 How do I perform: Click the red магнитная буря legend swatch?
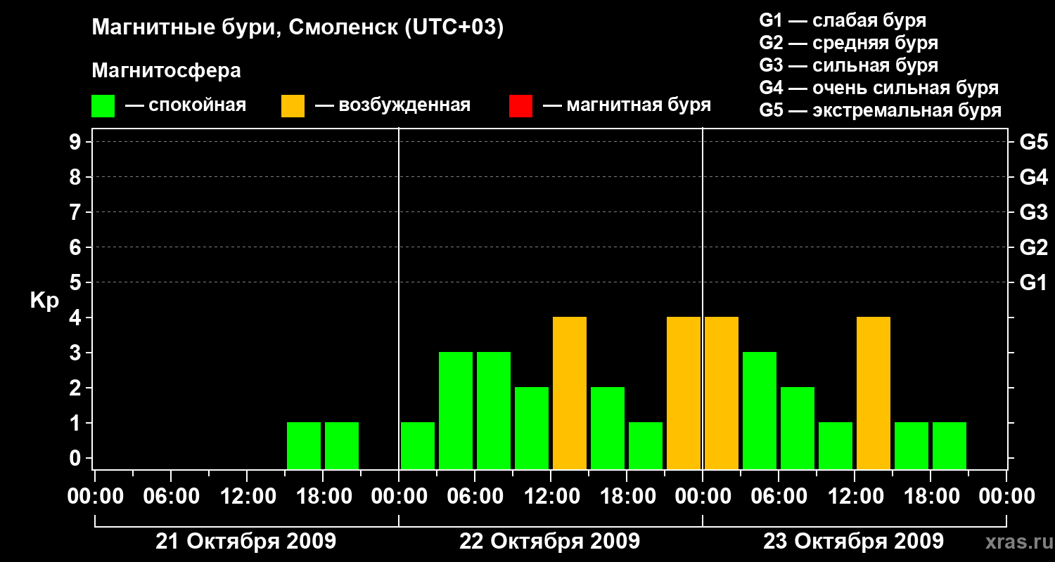pyautogui.click(x=520, y=106)
